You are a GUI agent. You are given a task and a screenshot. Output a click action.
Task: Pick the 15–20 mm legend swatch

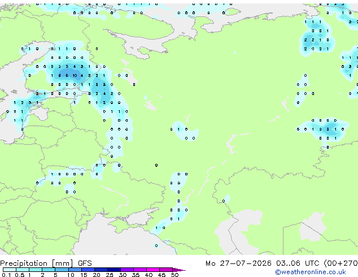click(88, 270)
